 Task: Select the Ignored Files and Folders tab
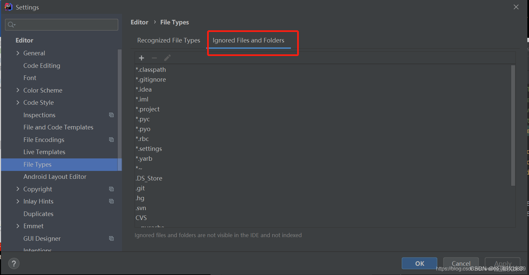(248, 40)
